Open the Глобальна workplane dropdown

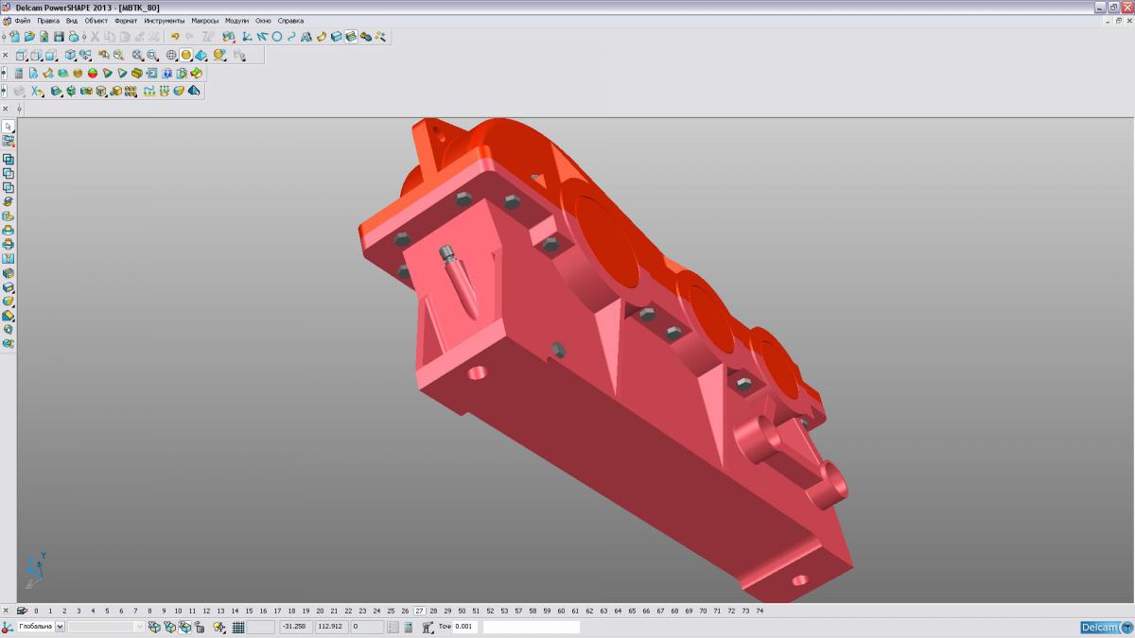coord(60,626)
